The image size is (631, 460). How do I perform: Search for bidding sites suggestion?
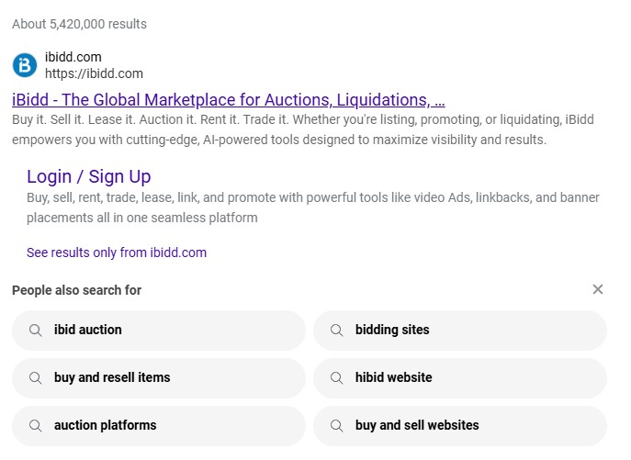point(392,331)
